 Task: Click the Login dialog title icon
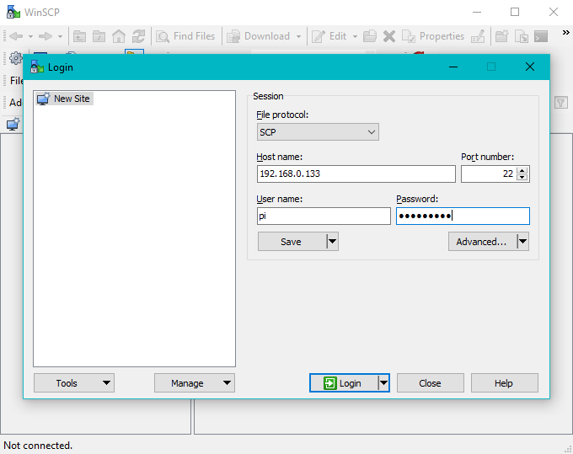coord(36,67)
